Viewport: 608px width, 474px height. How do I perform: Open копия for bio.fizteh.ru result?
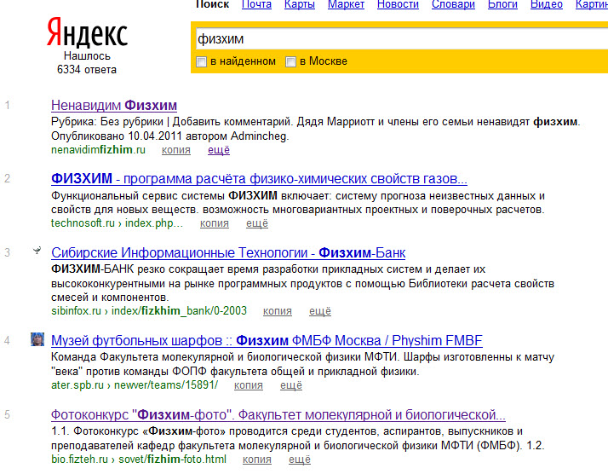click(x=257, y=460)
